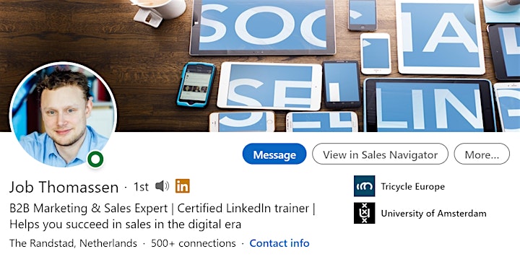
Task: Open the Tricycle Europe company logo
Action: pyautogui.click(x=364, y=186)
